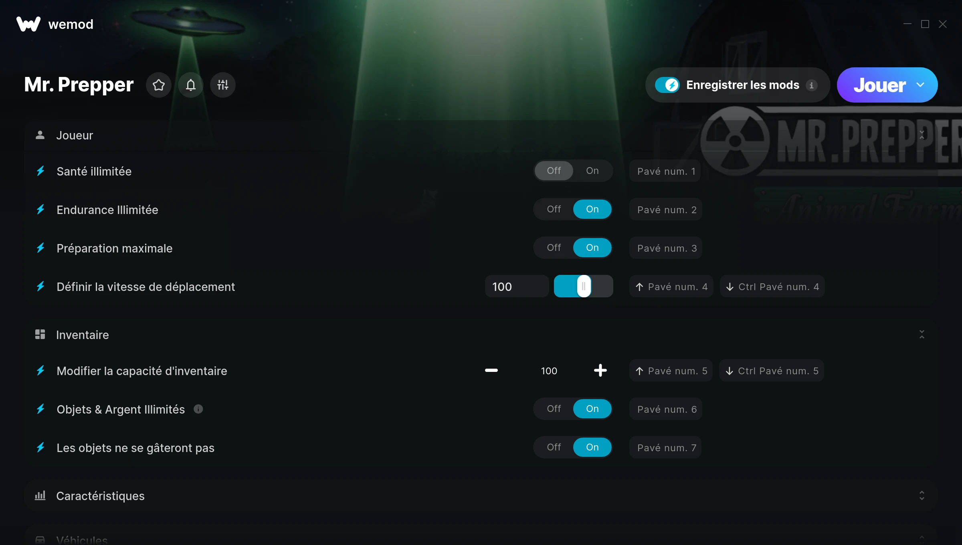Viewport: 962px width, 545px height.
Task: Open the Jouer button dropdown arrow
Action: 921,85
